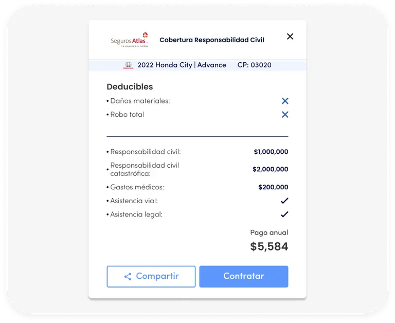Click the Cobertura Responsabilidad Civil title
395x323 pixels.
[212, 40]
